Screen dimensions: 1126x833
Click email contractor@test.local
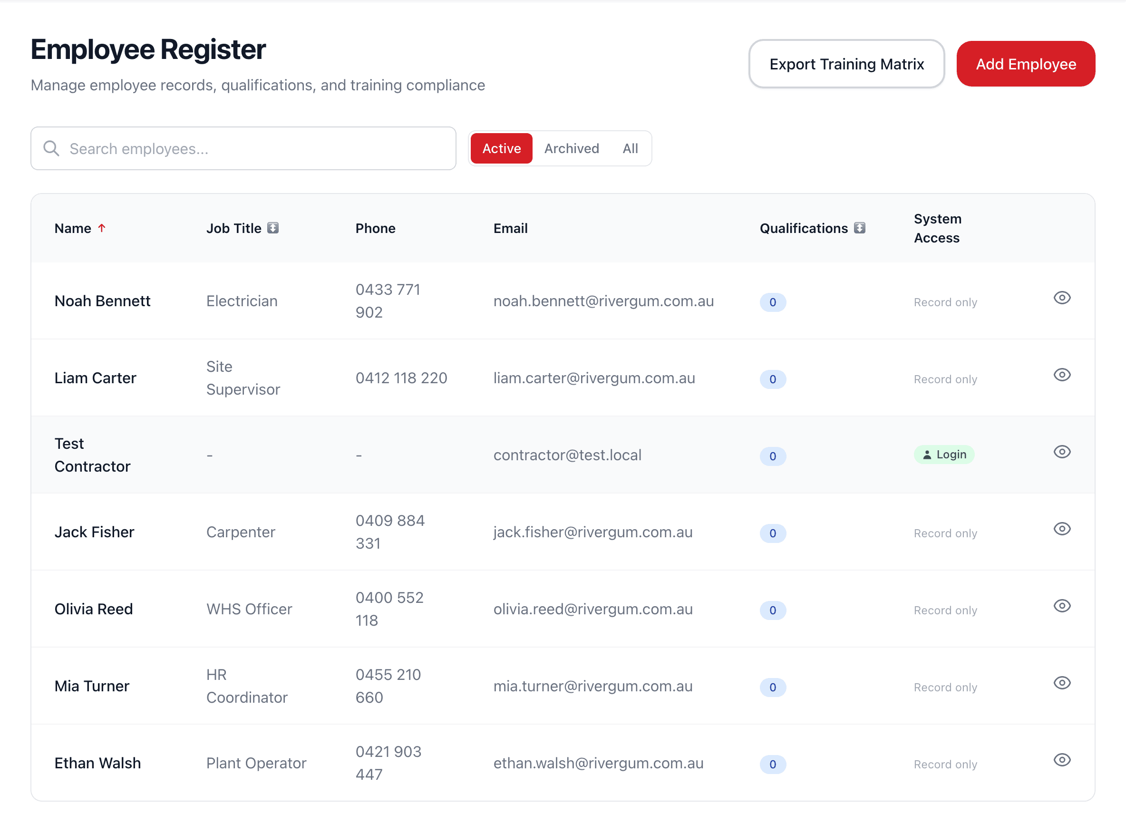(x=567, y=455)
